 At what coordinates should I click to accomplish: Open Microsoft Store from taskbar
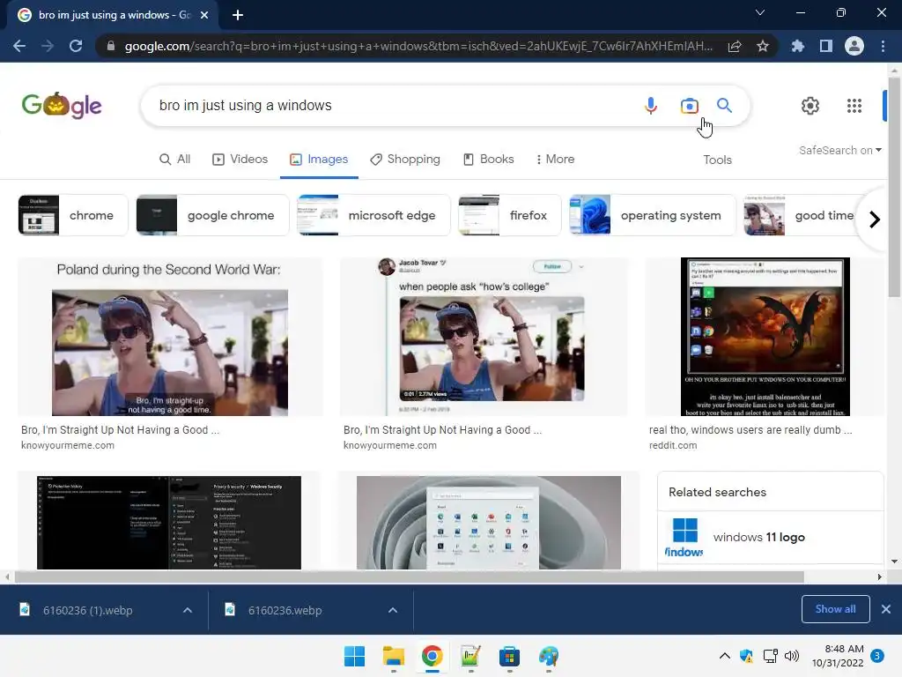point(509,656)
